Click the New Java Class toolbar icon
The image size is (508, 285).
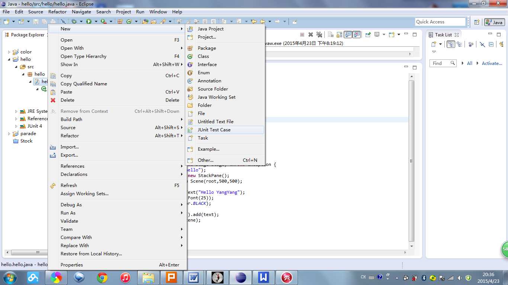129,22
